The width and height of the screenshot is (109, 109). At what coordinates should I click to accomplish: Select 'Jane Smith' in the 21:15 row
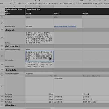[x=68, y=97]
